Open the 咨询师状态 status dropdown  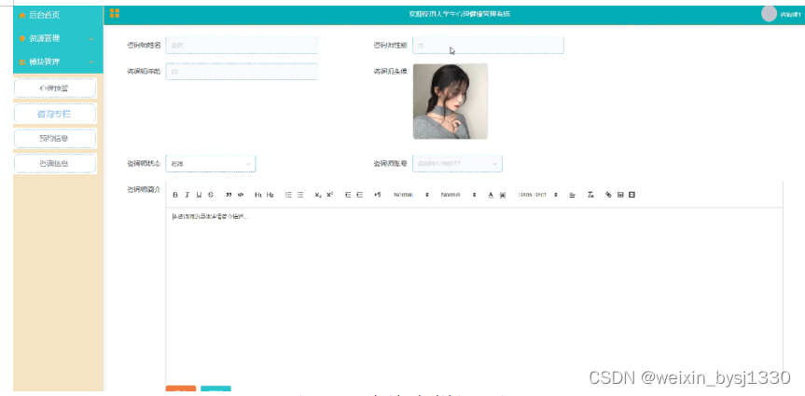pyautogui.click(x=211, y=164)
